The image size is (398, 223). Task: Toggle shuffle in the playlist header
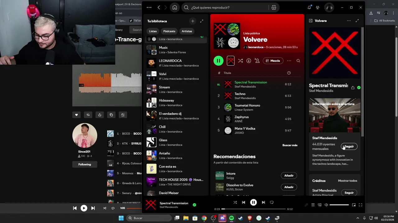[240, 61]
